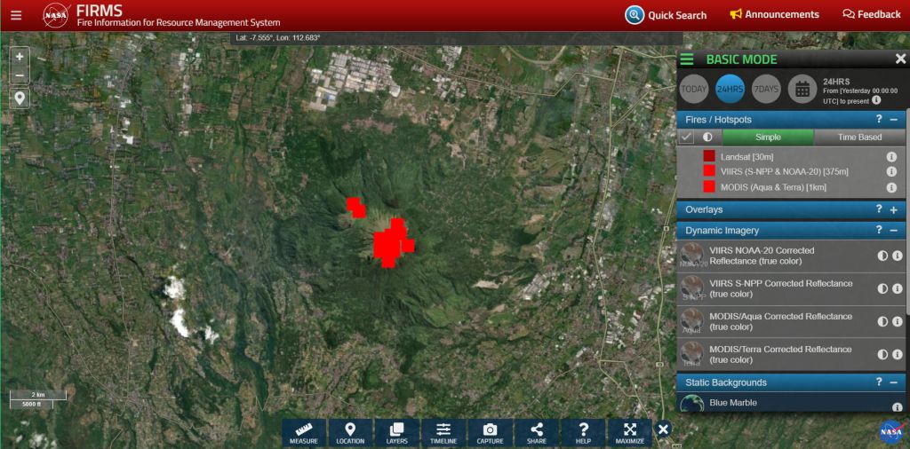Select the 7DAYS time range
Viewport: 910px width, 449px height.
point(765,89)
